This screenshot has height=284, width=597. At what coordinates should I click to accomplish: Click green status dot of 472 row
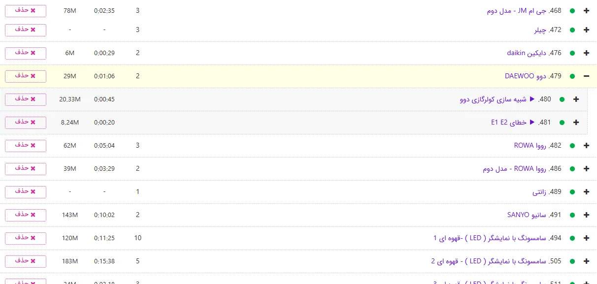(x=572, y=30)
